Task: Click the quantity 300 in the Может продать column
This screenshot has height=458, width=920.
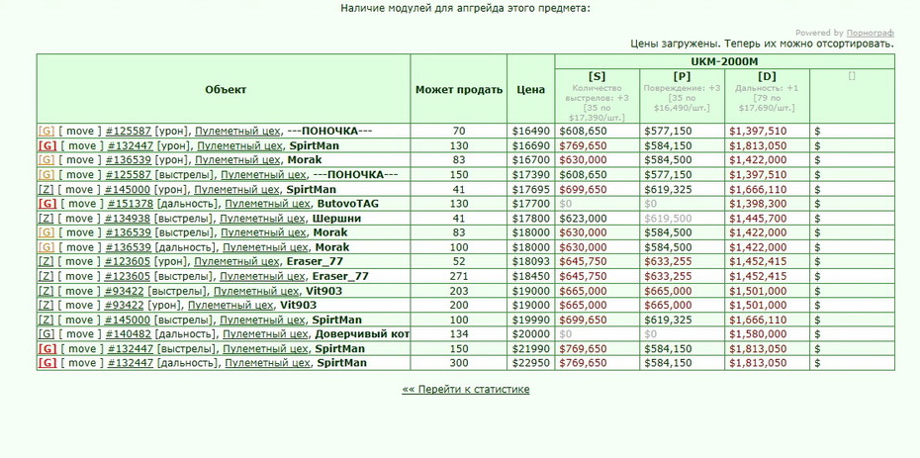Action: point(459,363)
